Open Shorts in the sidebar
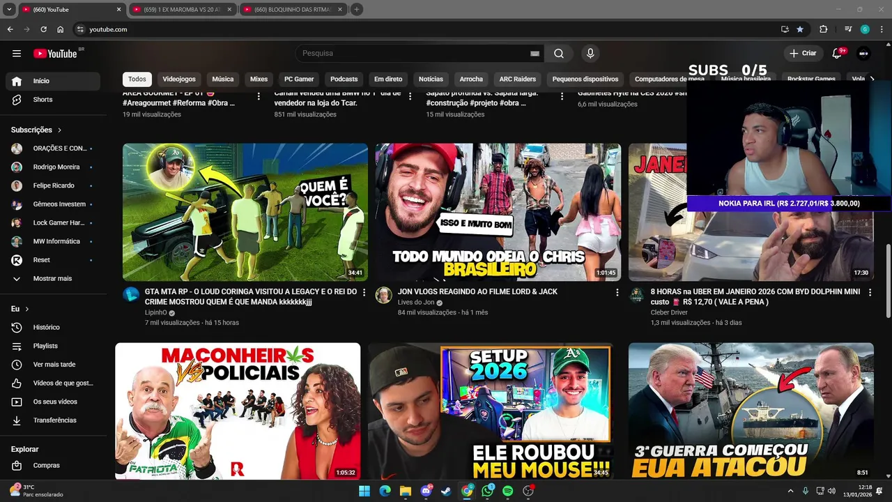Viewport: 892px width, 502px height. pos(53,100)
